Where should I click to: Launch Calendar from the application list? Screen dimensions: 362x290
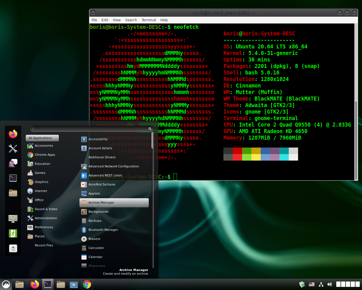(x=115, y=257)
